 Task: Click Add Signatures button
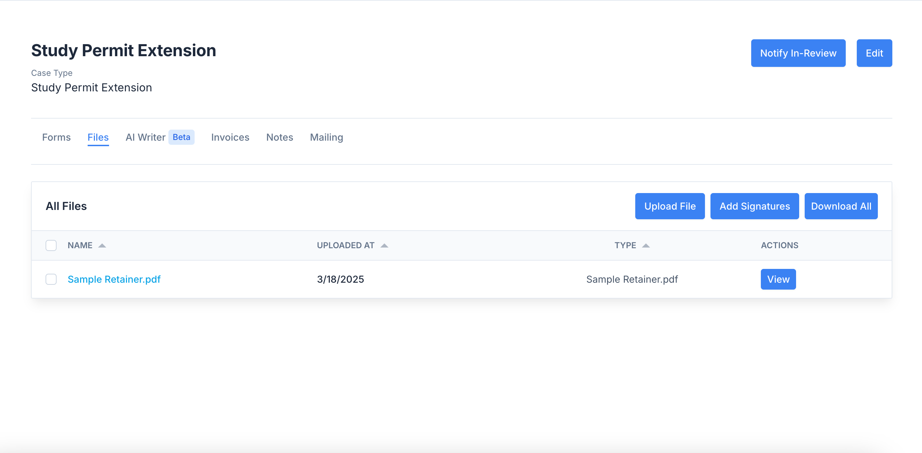(755, 206)
